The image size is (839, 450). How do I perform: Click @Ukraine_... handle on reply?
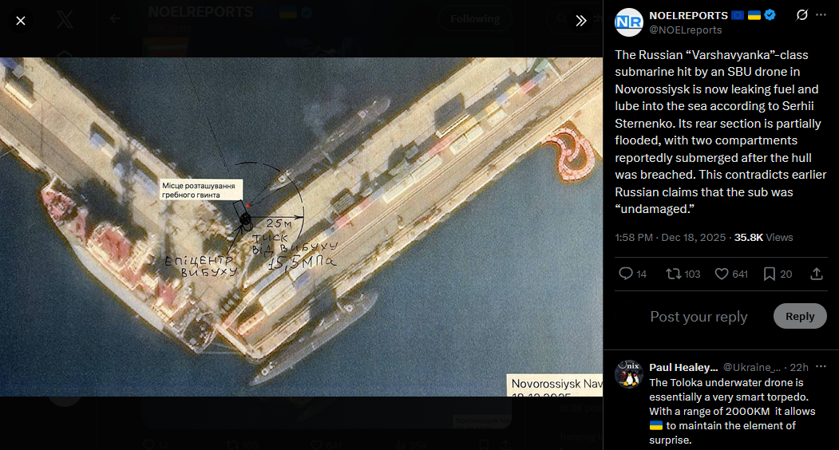tap(752, 368)
